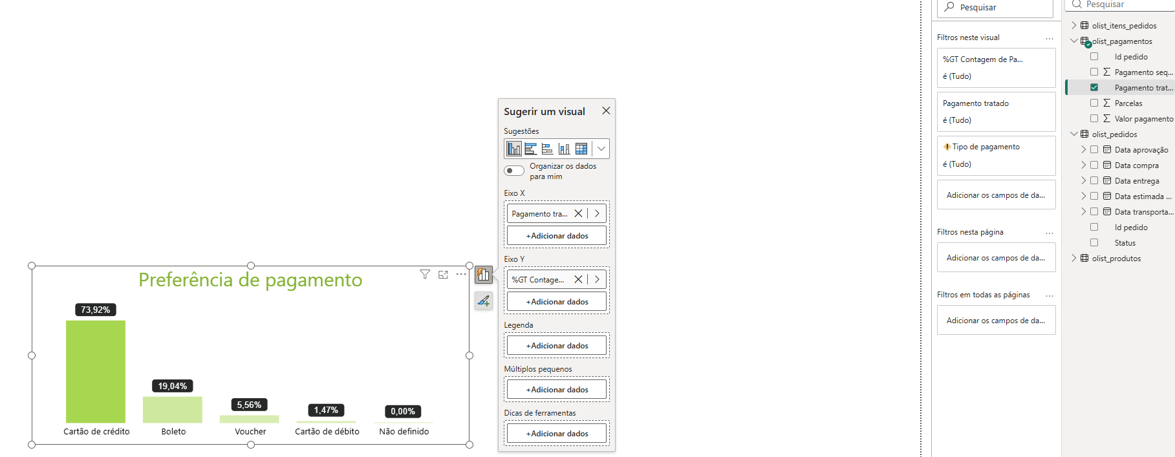Screen dimensions: 1175x457
Task: Collapse the olist_pedidos table
Action: [x=1074, y=134]
